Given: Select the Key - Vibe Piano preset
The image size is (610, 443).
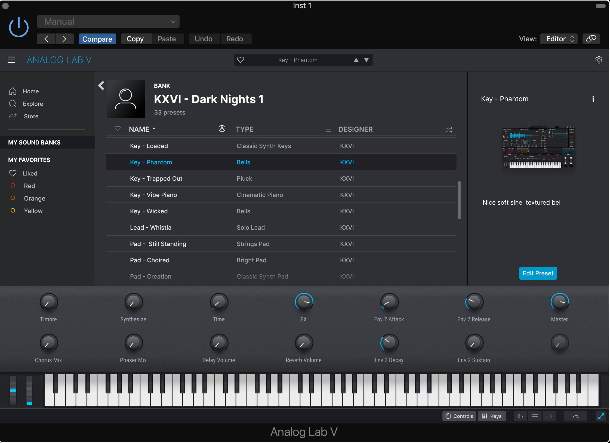Looking at the screenshot, I should tap(281, 195).
